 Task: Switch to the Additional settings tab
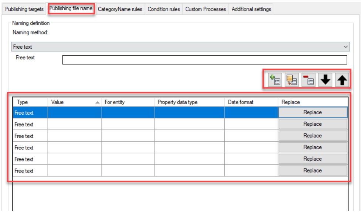click(x=251, y=9)
